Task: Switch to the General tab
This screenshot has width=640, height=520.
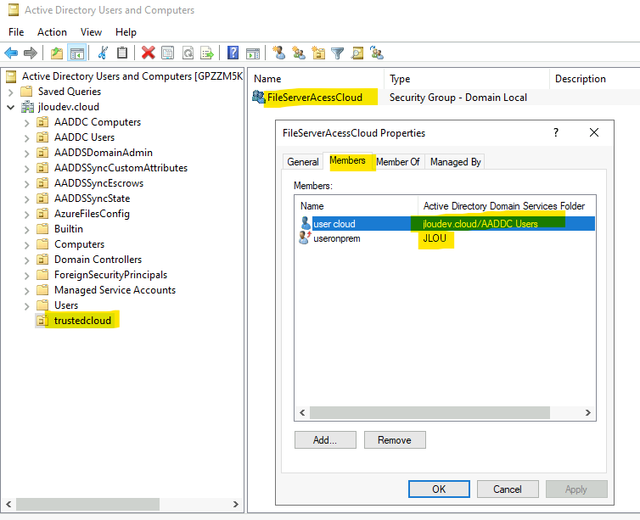Action: (x=303, y=162)
